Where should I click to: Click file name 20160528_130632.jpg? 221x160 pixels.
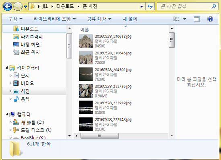click(x=113, y=37)
